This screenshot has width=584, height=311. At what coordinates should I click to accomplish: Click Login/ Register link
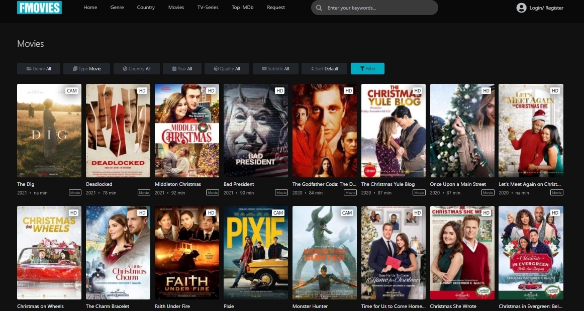[546, 8]
